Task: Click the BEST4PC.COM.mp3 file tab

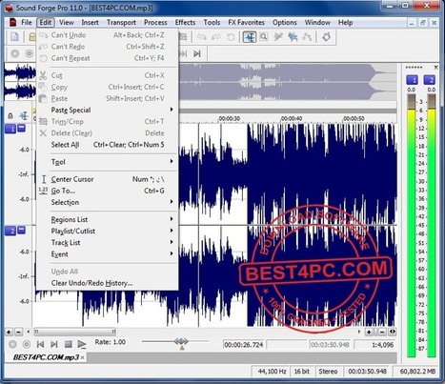Action: (x=46, y=357)
